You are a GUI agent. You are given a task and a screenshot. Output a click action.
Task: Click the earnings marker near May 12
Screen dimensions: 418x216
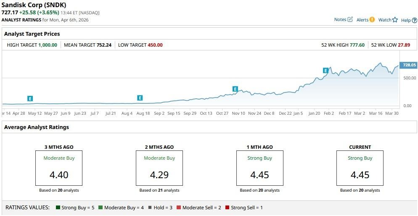coord(30,99)
